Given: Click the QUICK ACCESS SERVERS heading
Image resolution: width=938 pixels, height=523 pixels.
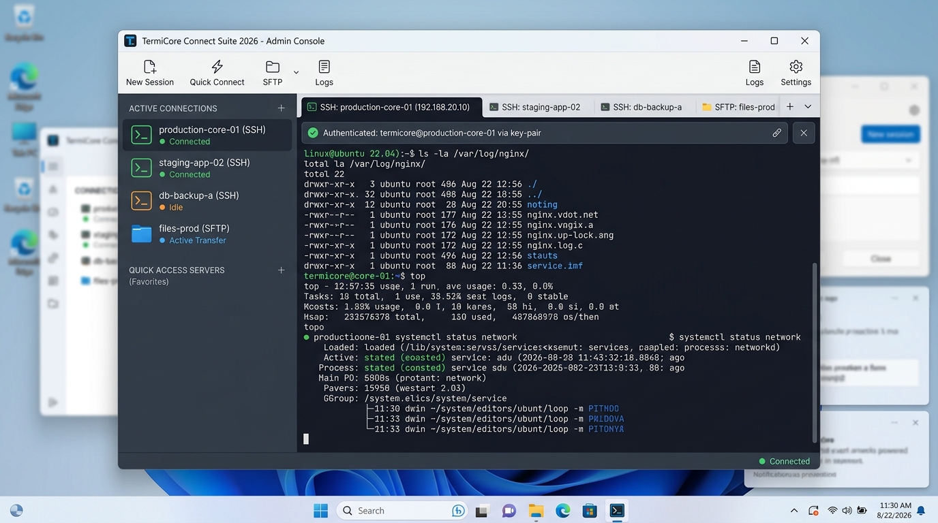Looking at the screenshot, I should (177, 270).
